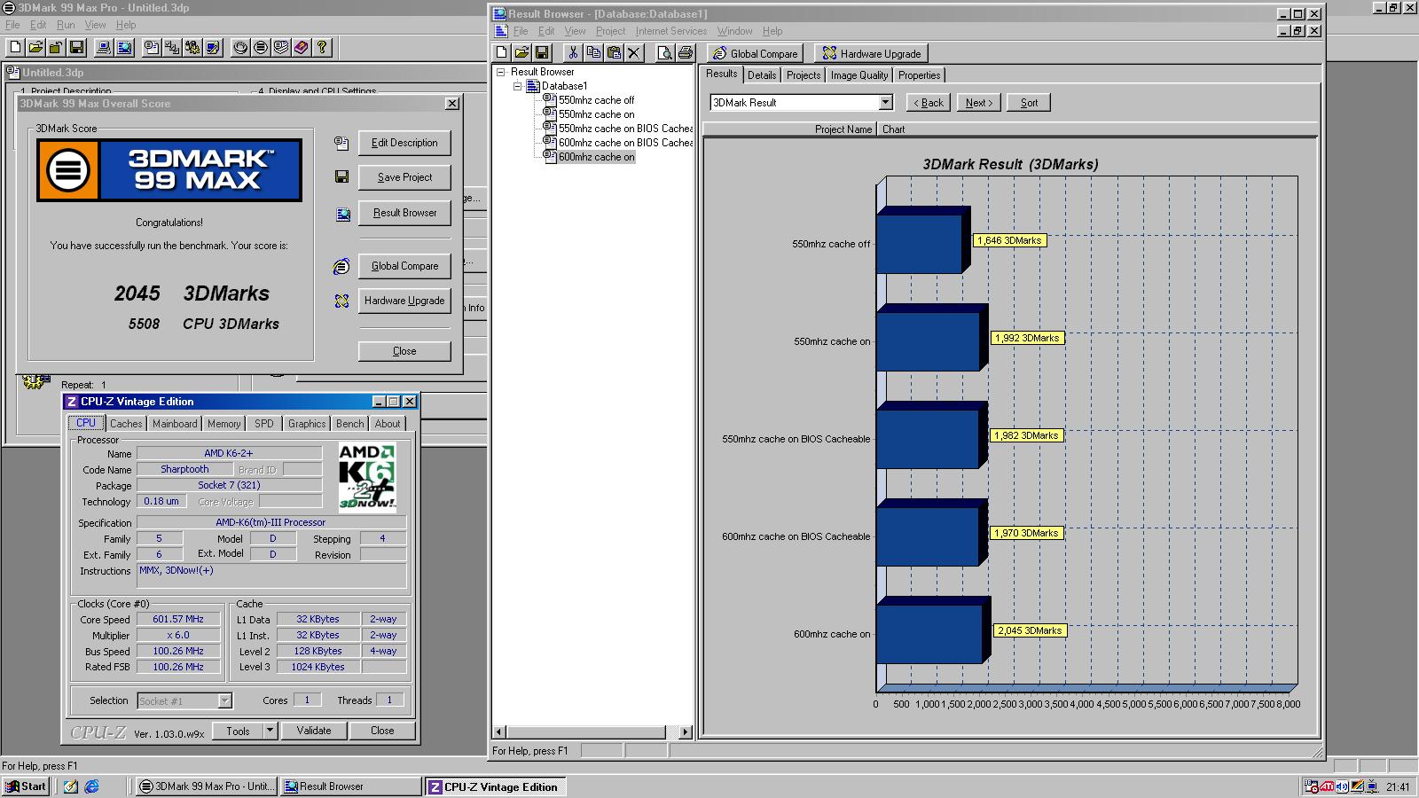Screen dimensions: 1419x798
Task: Click Global Compare button in score dialog
Action: [404, 266]
